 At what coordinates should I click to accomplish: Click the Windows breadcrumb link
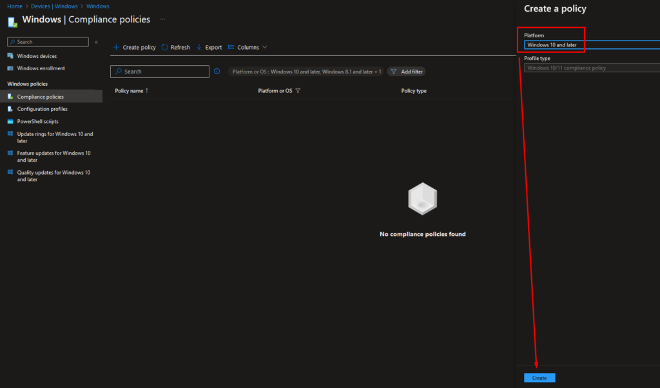98,6
